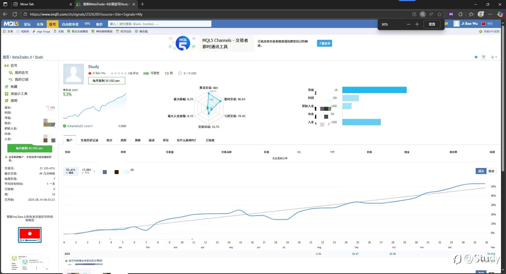
Task: Play the YouTube tutorial video thumbnail
Action: 30,235
